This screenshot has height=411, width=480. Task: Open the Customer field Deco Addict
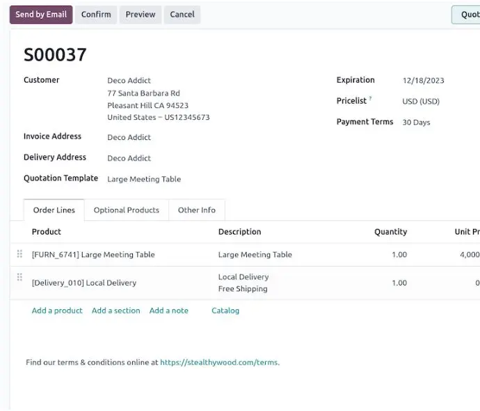(129, 81)
